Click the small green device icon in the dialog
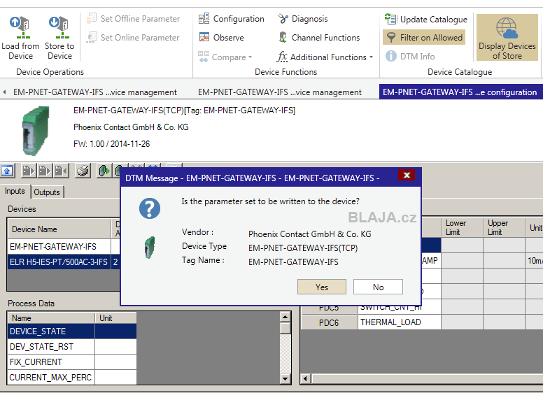 [150, 248]
